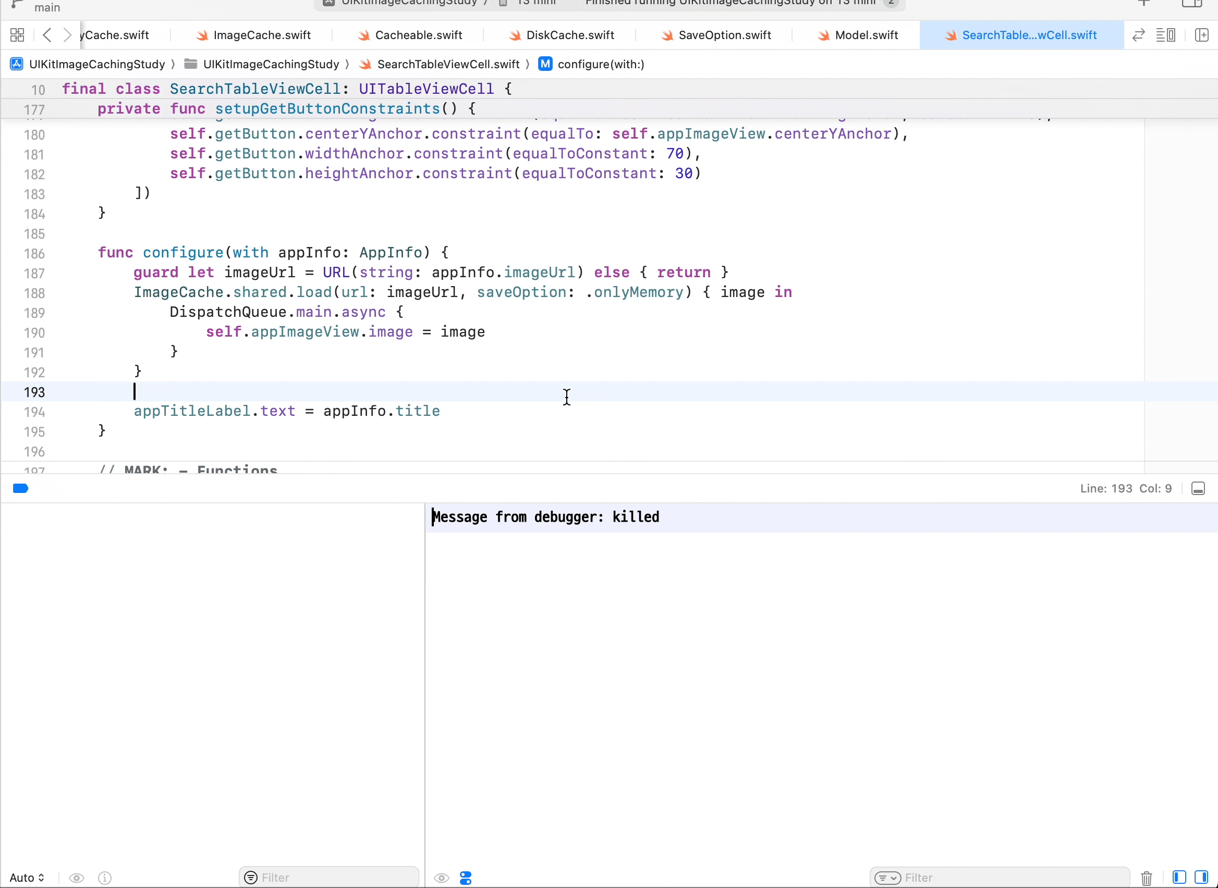Open the editor options lines menu

[1165, 35]
